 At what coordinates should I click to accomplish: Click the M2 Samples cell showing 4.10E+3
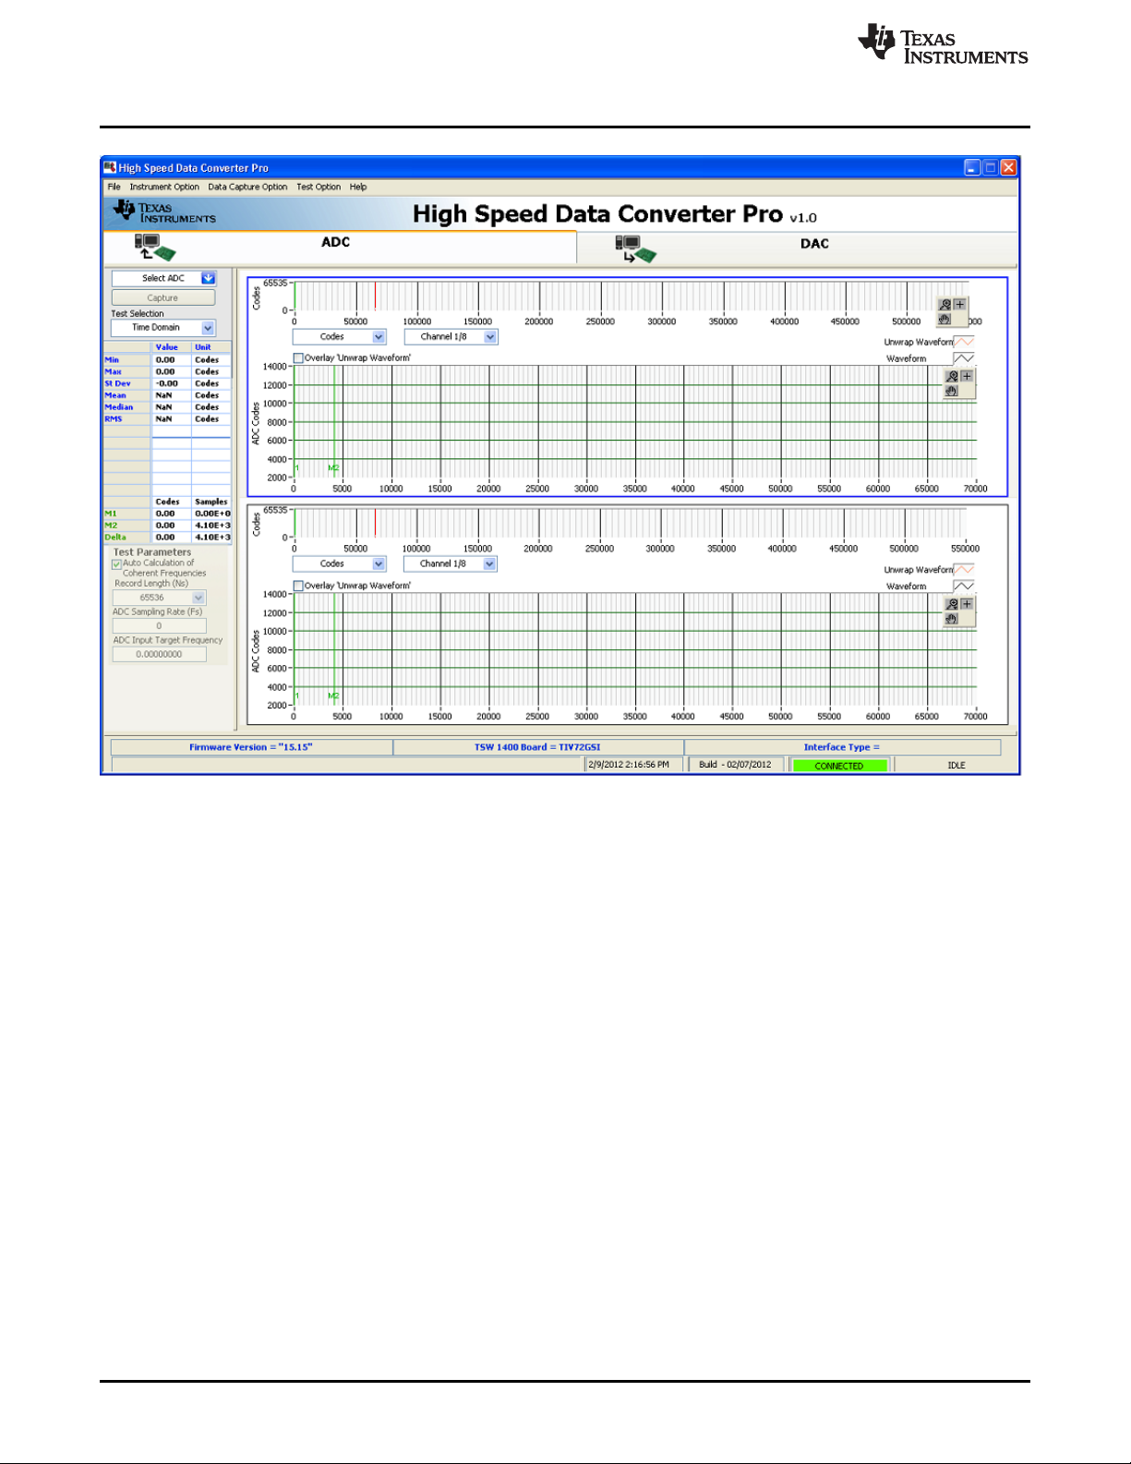tap(211, 526)
